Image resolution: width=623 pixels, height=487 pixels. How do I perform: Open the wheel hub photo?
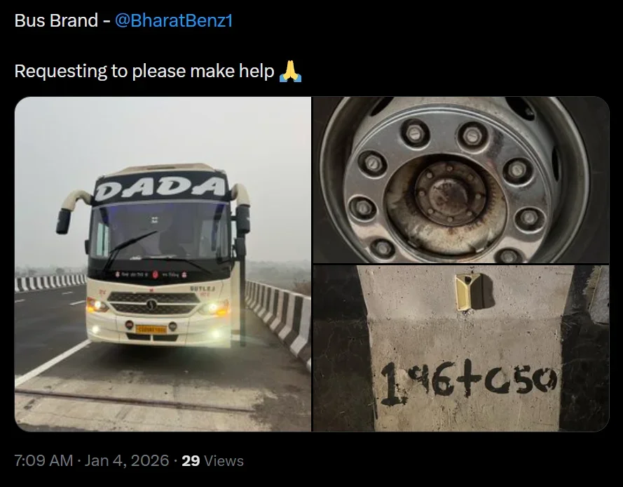461,180
